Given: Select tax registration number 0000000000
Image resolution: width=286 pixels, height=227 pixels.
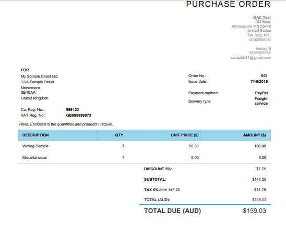Looking at the screenshot, I should coord(260,40).
